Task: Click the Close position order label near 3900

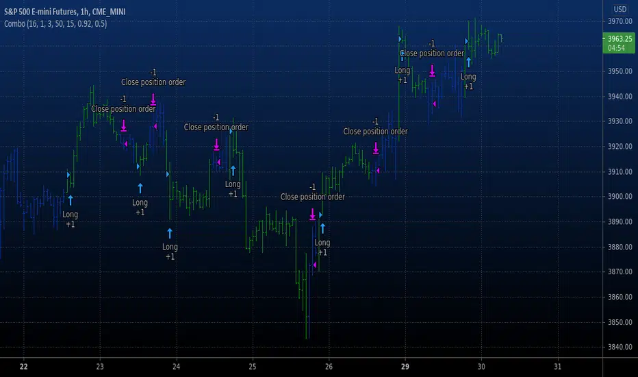Action: click(x=312, y=197)
